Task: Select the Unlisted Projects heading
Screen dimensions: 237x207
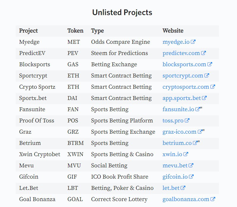Action: click(x=122, y=12)
